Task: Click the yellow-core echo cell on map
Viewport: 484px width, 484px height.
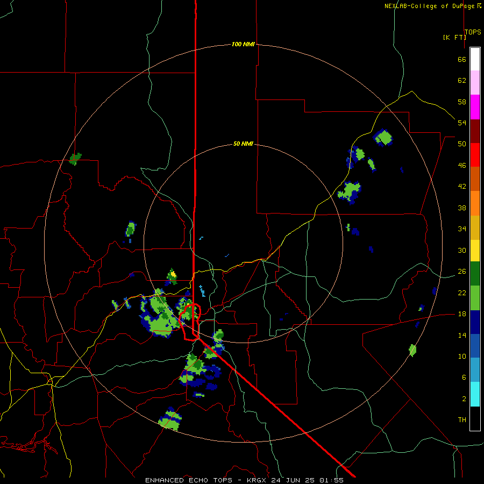Action: click(x=172, y=276)
